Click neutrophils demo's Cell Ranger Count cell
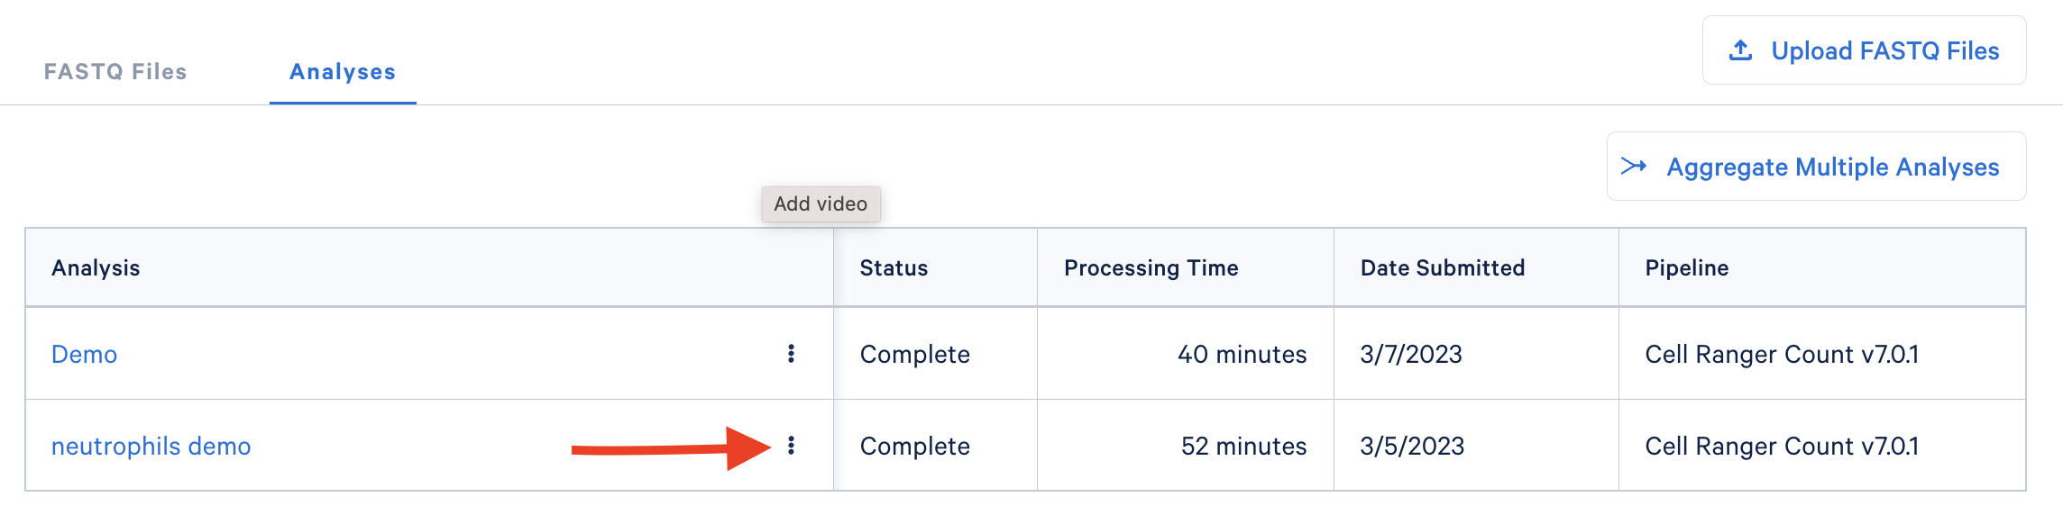Screen dimensions: 2063x515 coord(1782,446)
